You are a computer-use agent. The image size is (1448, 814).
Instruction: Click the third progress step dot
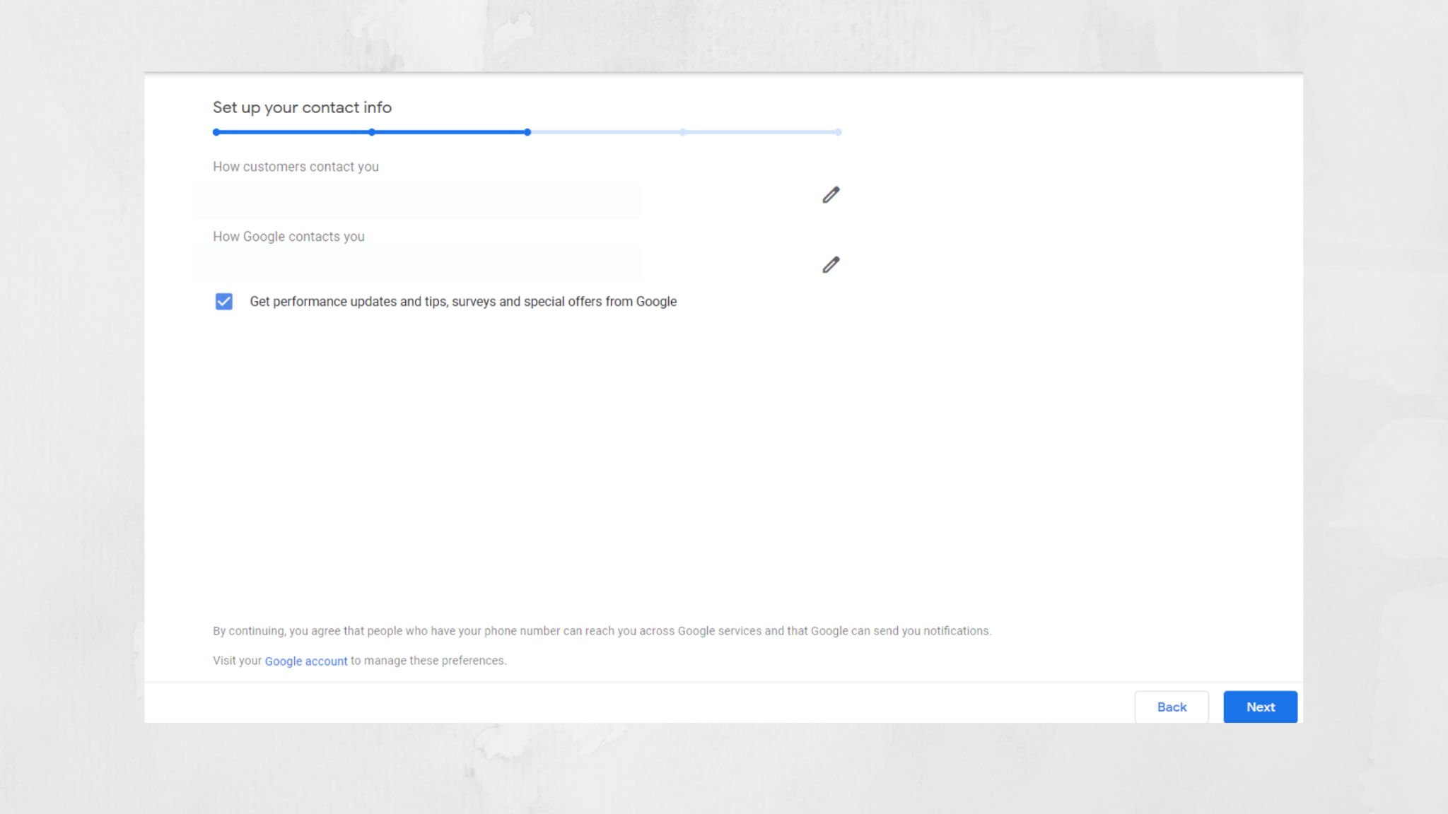coord(527,132)
